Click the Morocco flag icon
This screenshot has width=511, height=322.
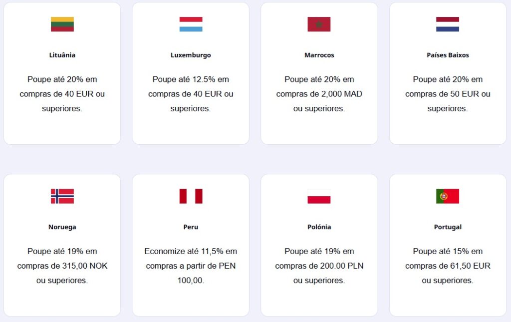[x=319, y=24]
